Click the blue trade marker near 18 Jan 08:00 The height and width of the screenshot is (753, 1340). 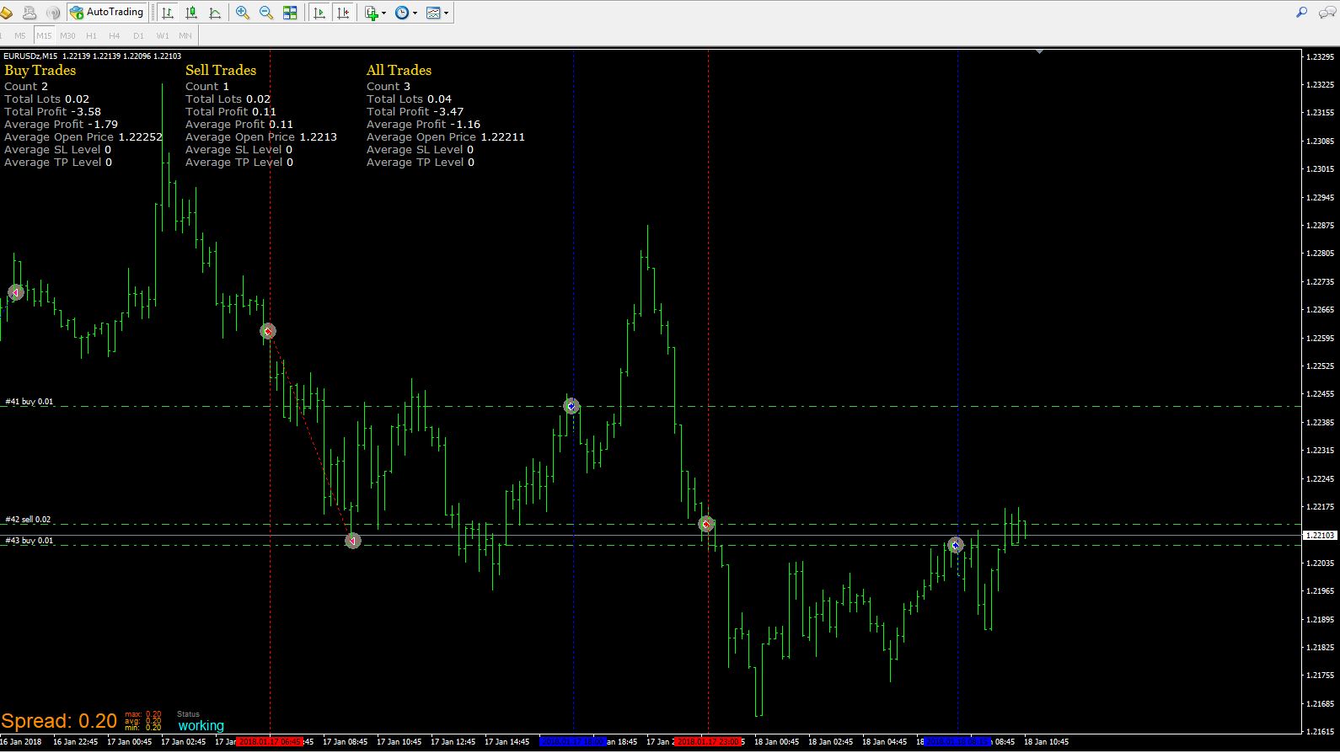click(956, 545)
